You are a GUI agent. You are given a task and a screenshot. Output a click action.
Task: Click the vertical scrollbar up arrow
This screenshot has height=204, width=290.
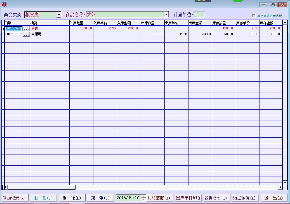pos(285,23)
